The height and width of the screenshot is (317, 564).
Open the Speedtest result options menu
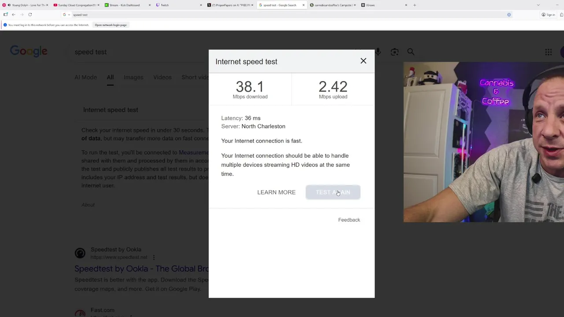pyautogui.click(x=154, y=257)
